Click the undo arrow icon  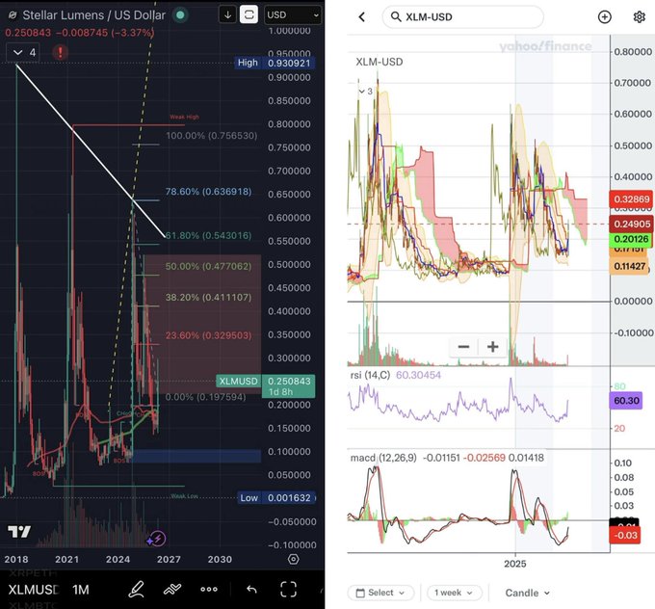click(251, 590)
